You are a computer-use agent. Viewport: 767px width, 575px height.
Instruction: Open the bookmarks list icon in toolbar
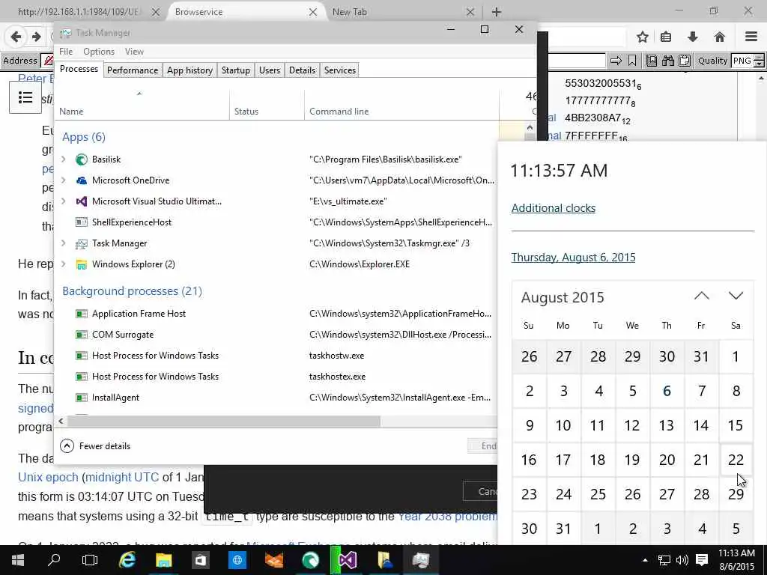pyautogui.click(x=666, y=37)
